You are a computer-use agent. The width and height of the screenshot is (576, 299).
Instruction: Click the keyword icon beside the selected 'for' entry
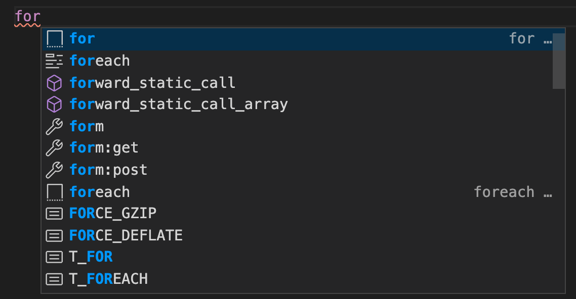tap(54, 38)
